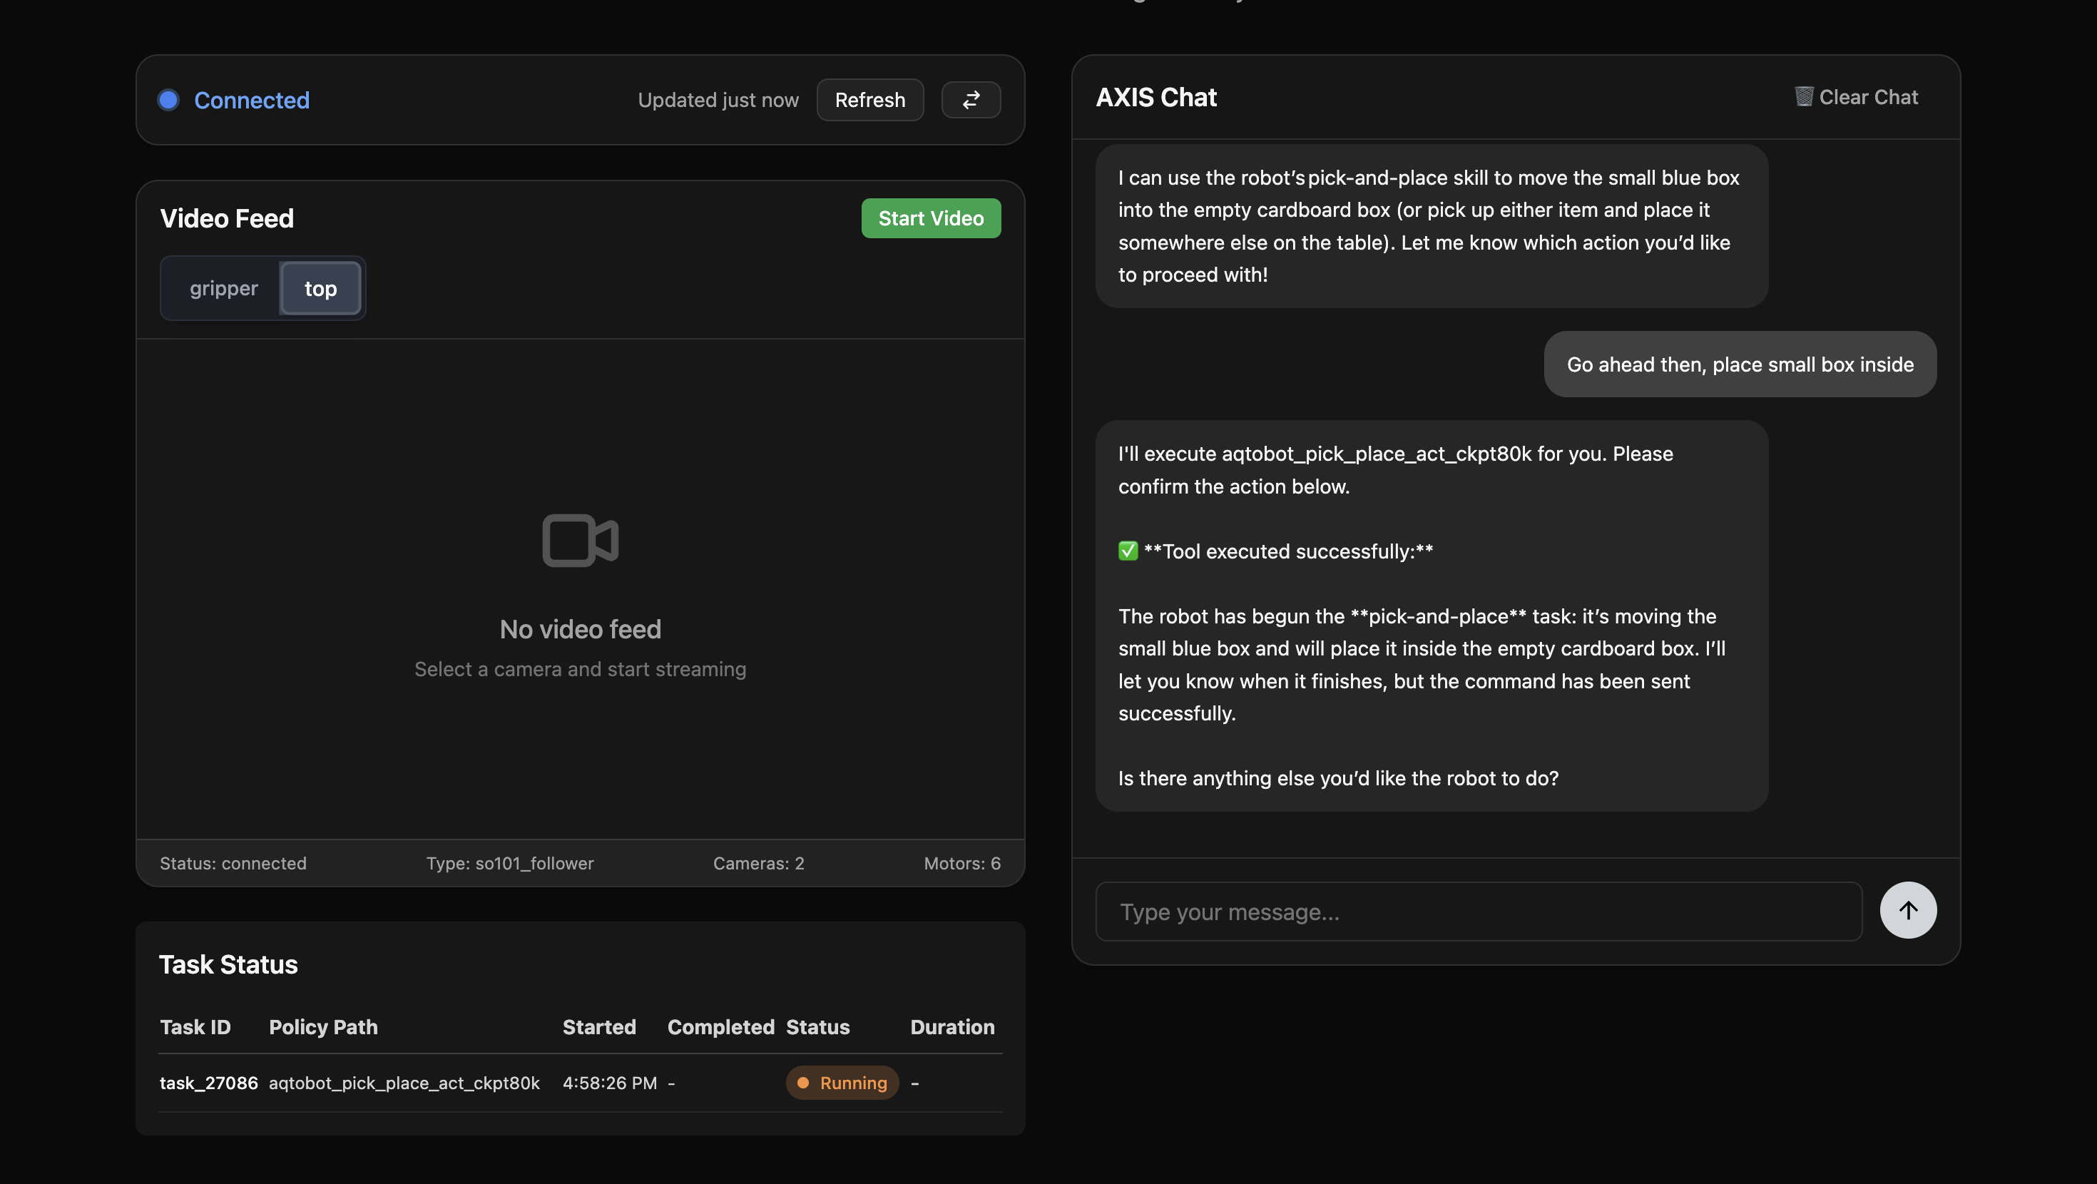This screenshot has height=1184, width=2097.
Task: Click the send message arrow button
Action: tap(1907, 910)
